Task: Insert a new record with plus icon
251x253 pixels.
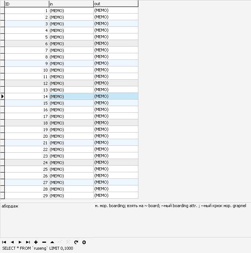Action: pyautogui.click(x=36, y=242)
